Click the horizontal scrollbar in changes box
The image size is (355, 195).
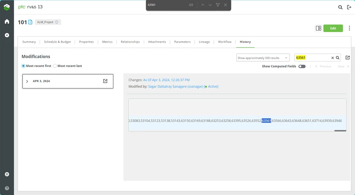(x=340, y=131)
